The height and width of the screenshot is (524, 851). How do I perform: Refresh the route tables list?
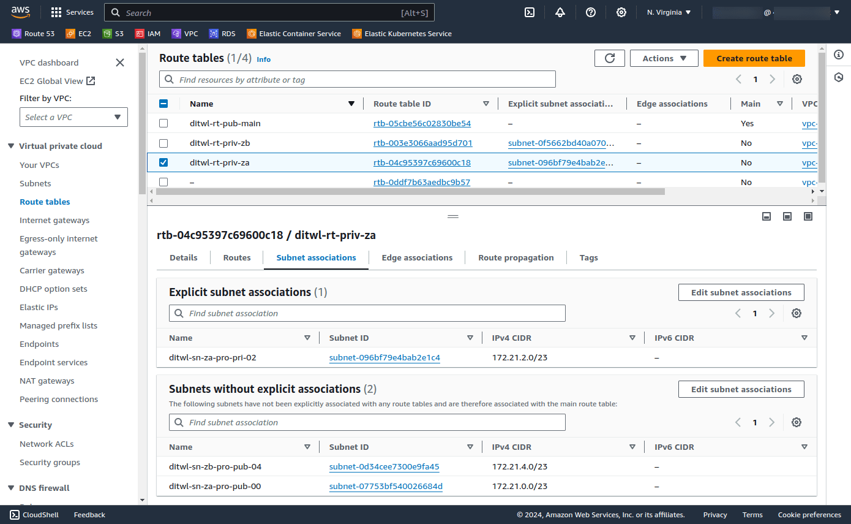click(x=609, y=58)
